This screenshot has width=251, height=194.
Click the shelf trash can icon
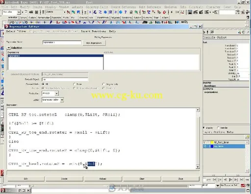coord(248,17)
